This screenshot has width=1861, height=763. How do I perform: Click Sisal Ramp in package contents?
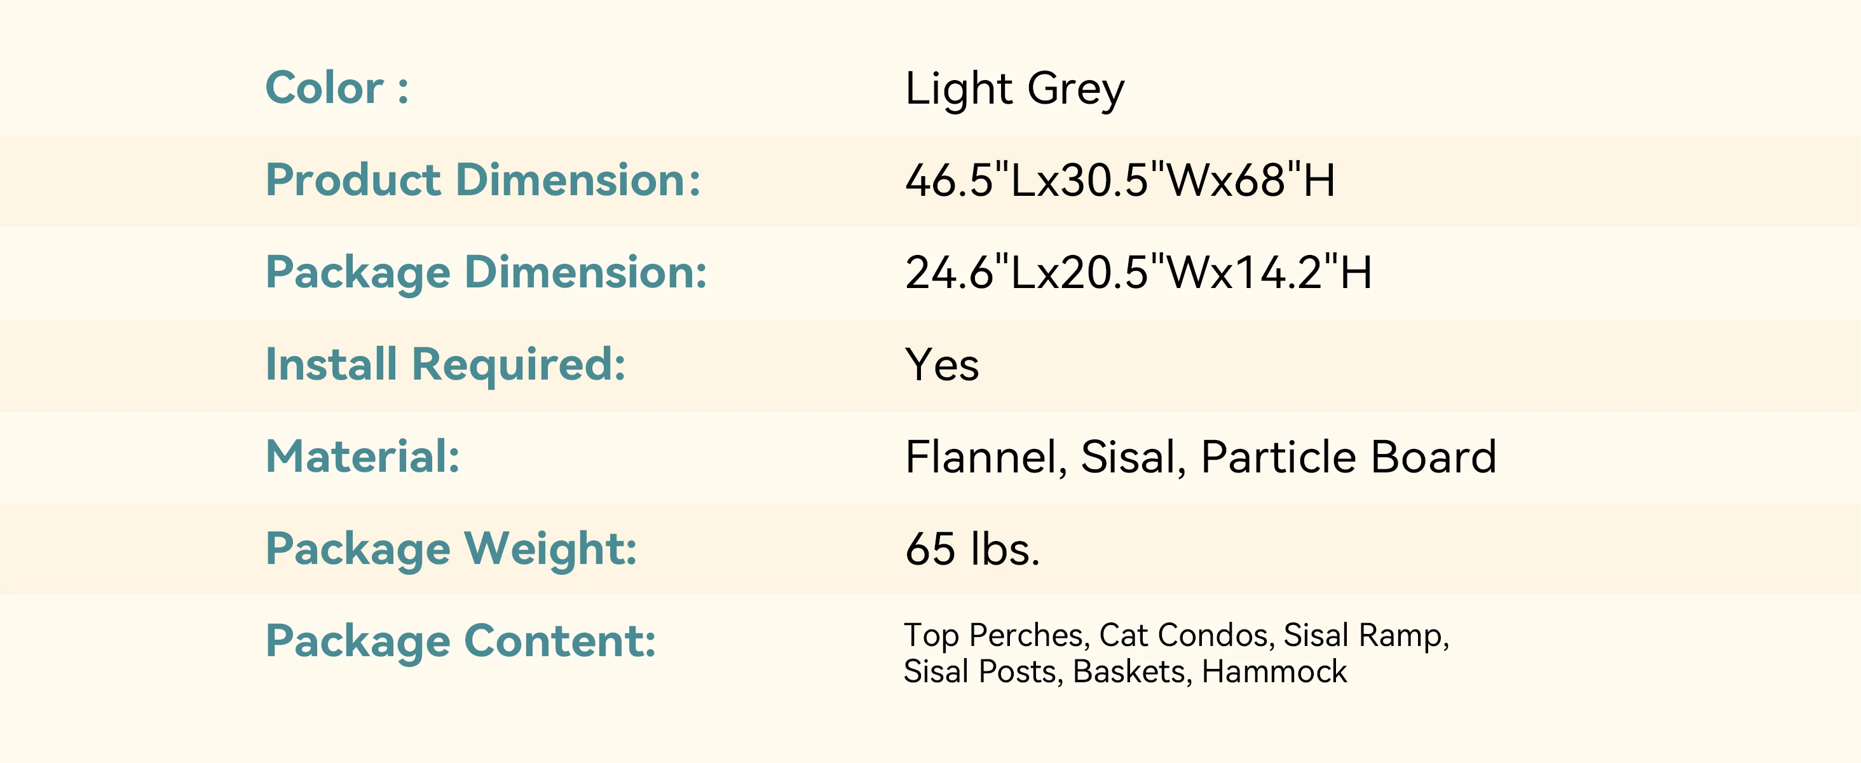click(1364, 636)
